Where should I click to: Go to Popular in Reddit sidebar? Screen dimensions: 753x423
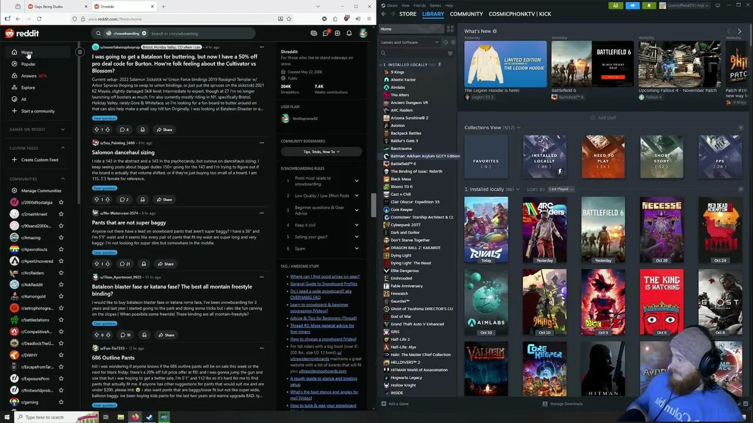click(x=28, y=64)
